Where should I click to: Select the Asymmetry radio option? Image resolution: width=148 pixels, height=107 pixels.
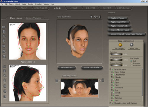click(131, 65)
